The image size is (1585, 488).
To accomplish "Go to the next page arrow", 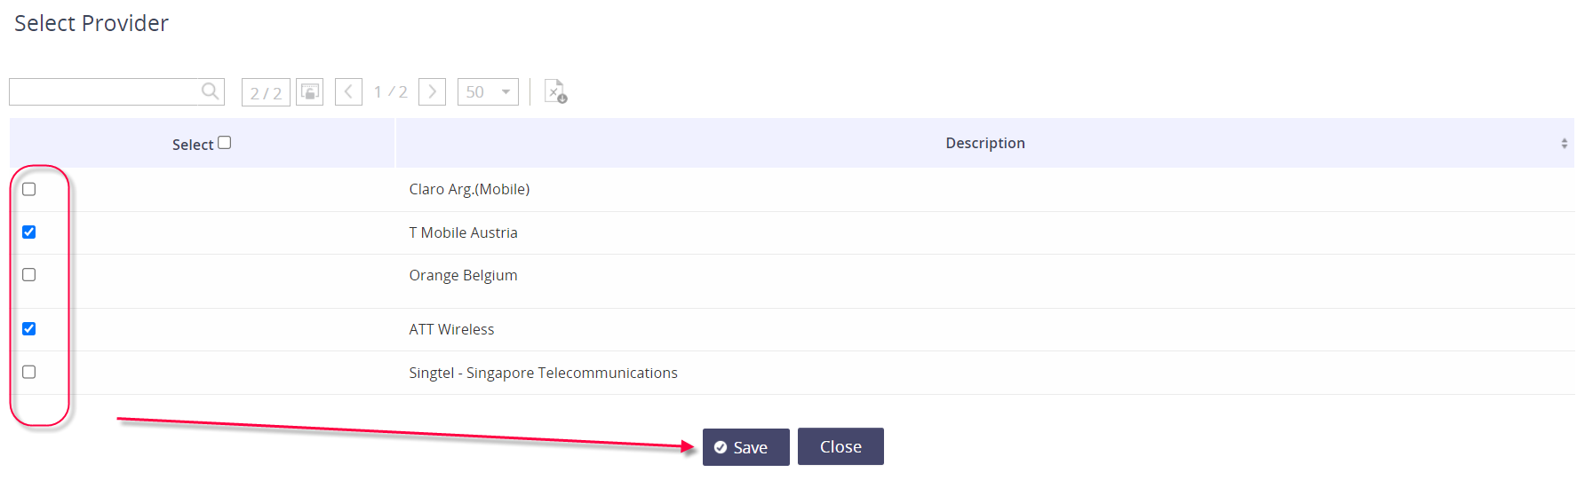I will pyautogui.click(x=432, y=91).
